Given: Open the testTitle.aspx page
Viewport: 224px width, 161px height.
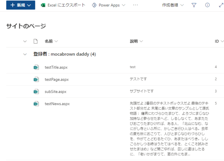Looking at the screenshot, I should (56, 67).
